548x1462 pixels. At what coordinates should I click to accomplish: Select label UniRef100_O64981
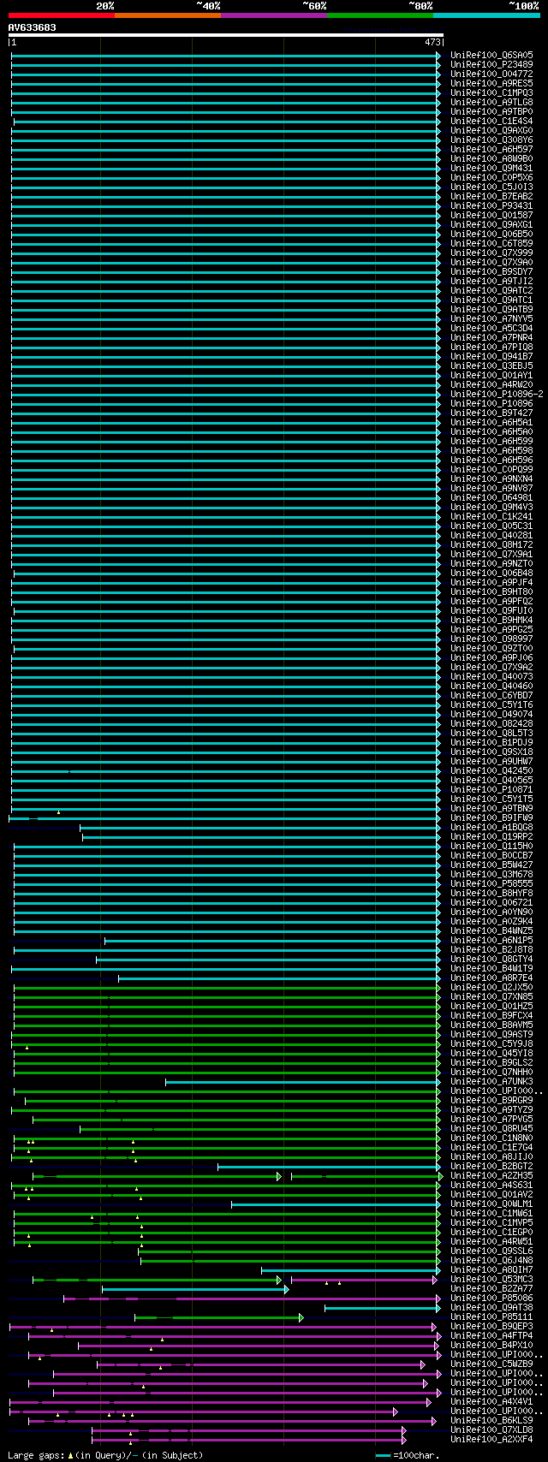[x=491, y=497]
